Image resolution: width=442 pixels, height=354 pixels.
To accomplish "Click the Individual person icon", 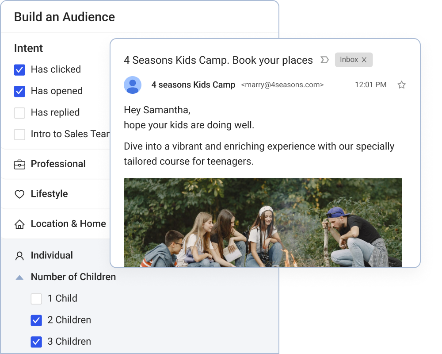I will coord(19,256).
